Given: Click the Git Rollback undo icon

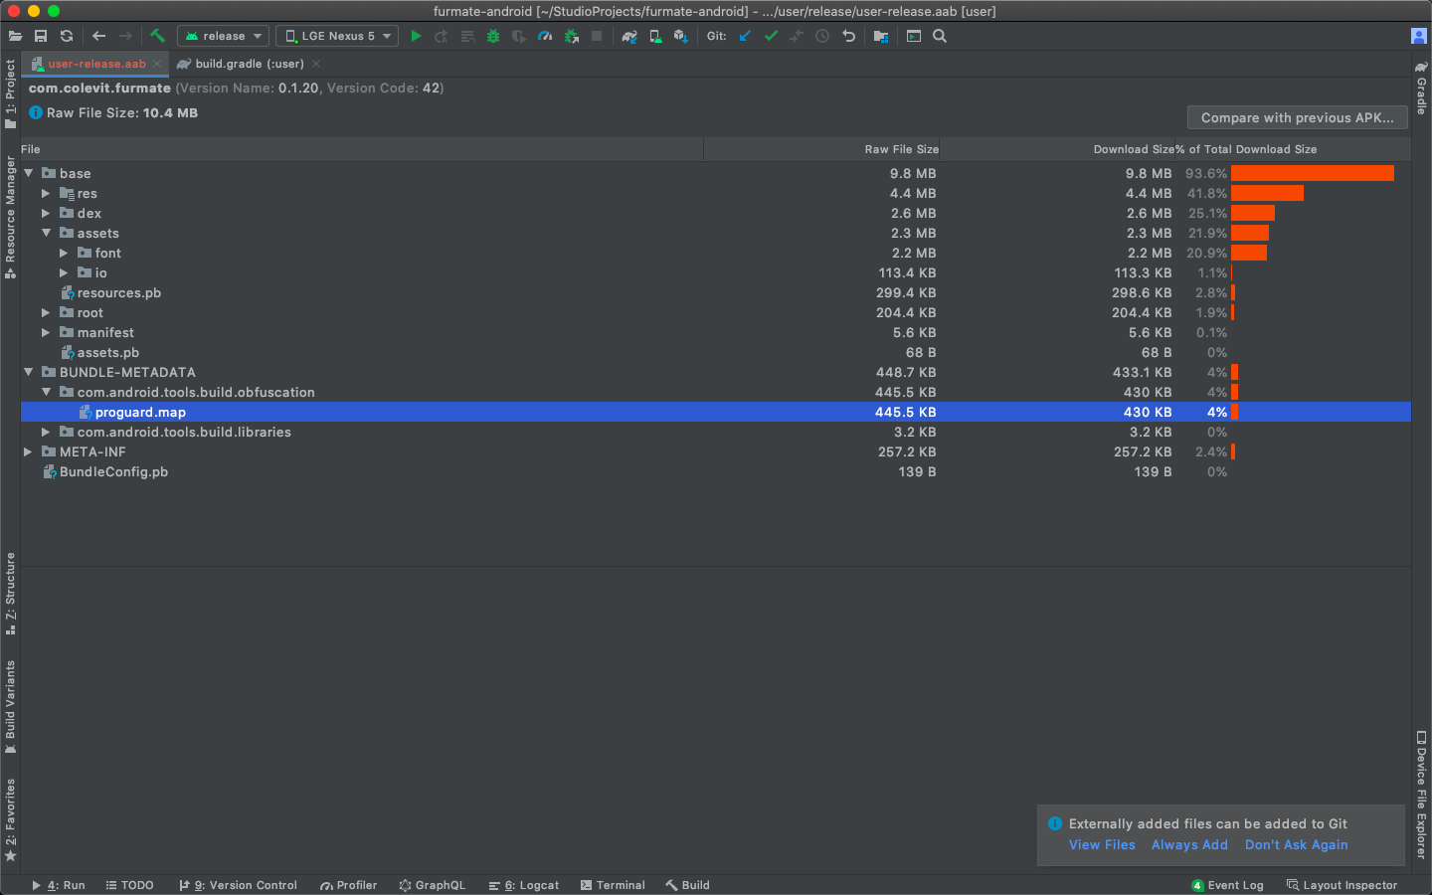Looking at the screenshot, I should pyautogui.click(x=848, y=36).
